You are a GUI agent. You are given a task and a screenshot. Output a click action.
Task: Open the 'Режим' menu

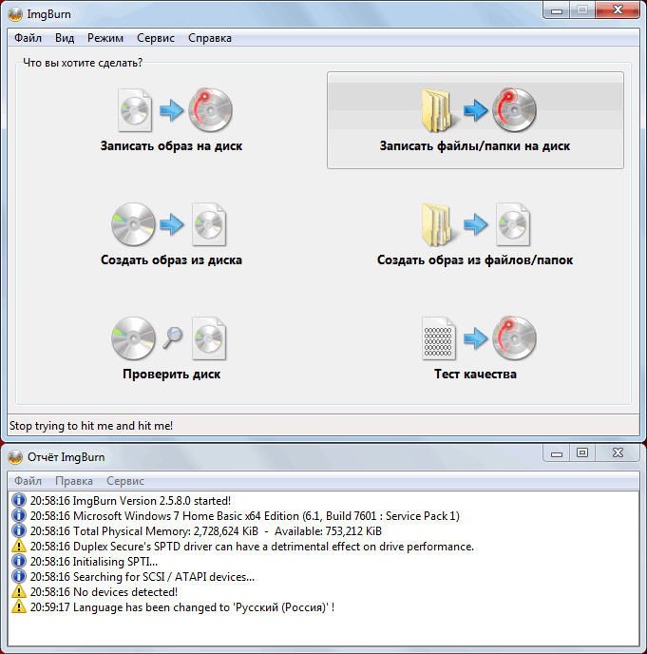[x=105, y=38]
